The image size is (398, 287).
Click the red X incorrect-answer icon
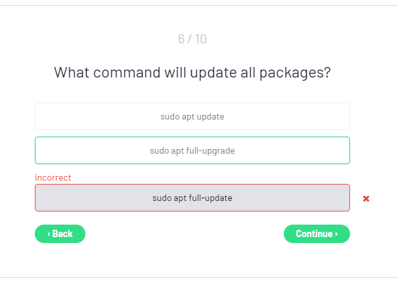coord(366,198)
